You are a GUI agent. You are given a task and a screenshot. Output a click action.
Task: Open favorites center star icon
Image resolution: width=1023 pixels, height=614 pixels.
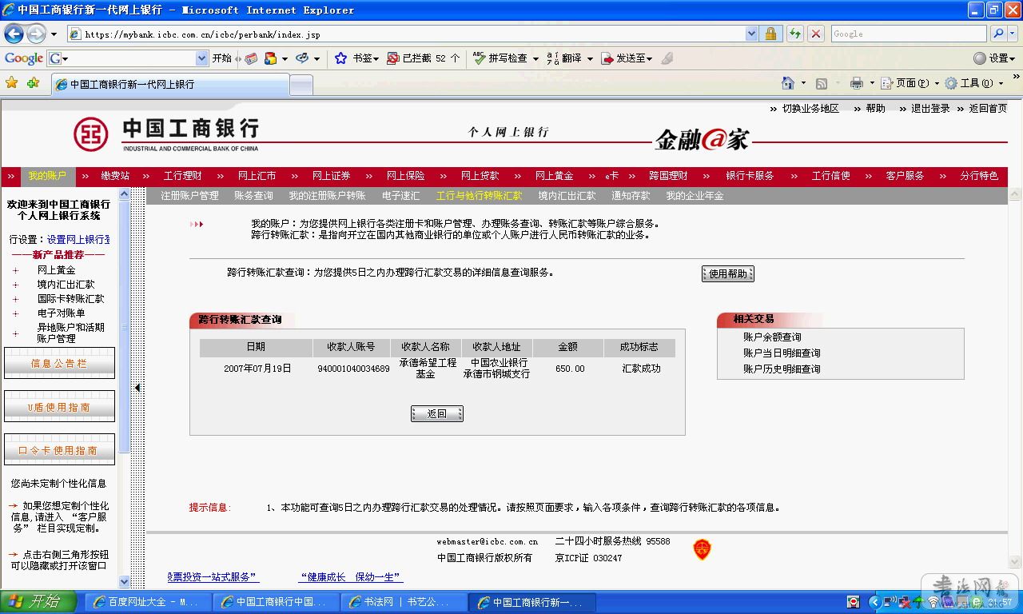11,83
